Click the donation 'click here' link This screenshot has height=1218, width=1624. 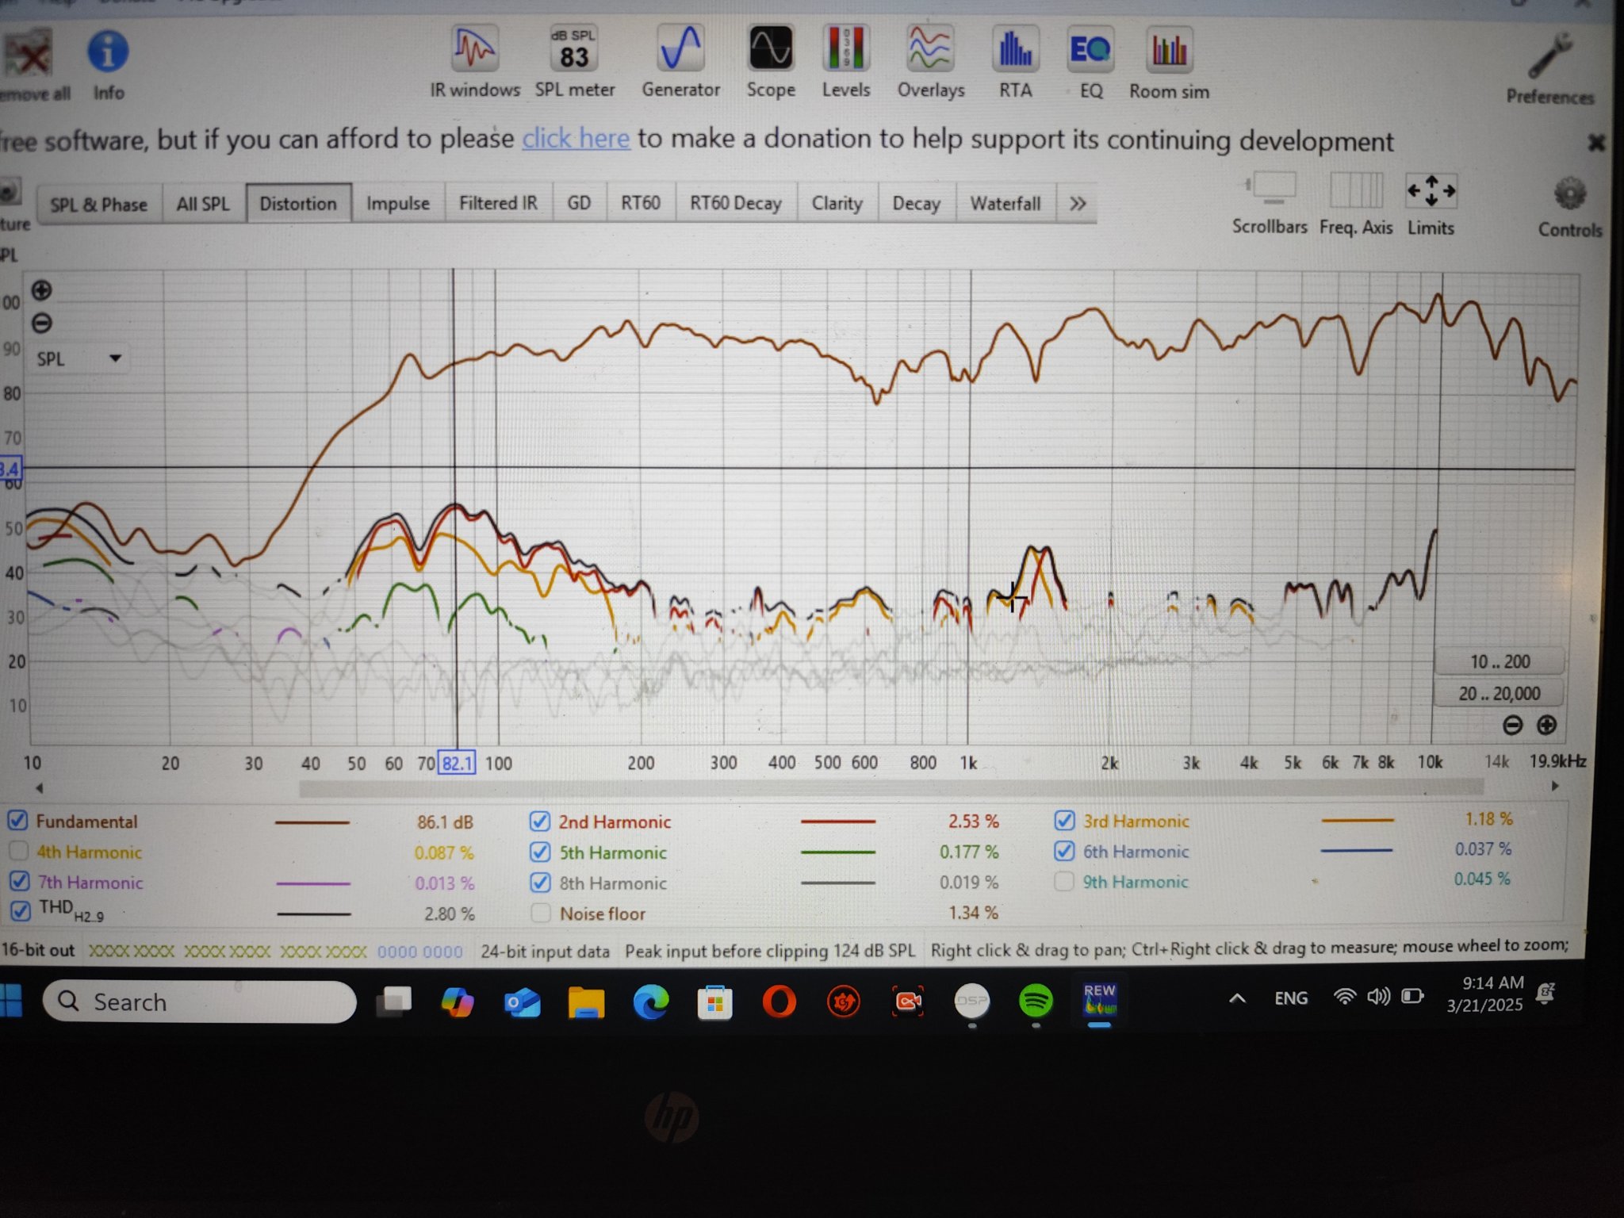point(576,139)
